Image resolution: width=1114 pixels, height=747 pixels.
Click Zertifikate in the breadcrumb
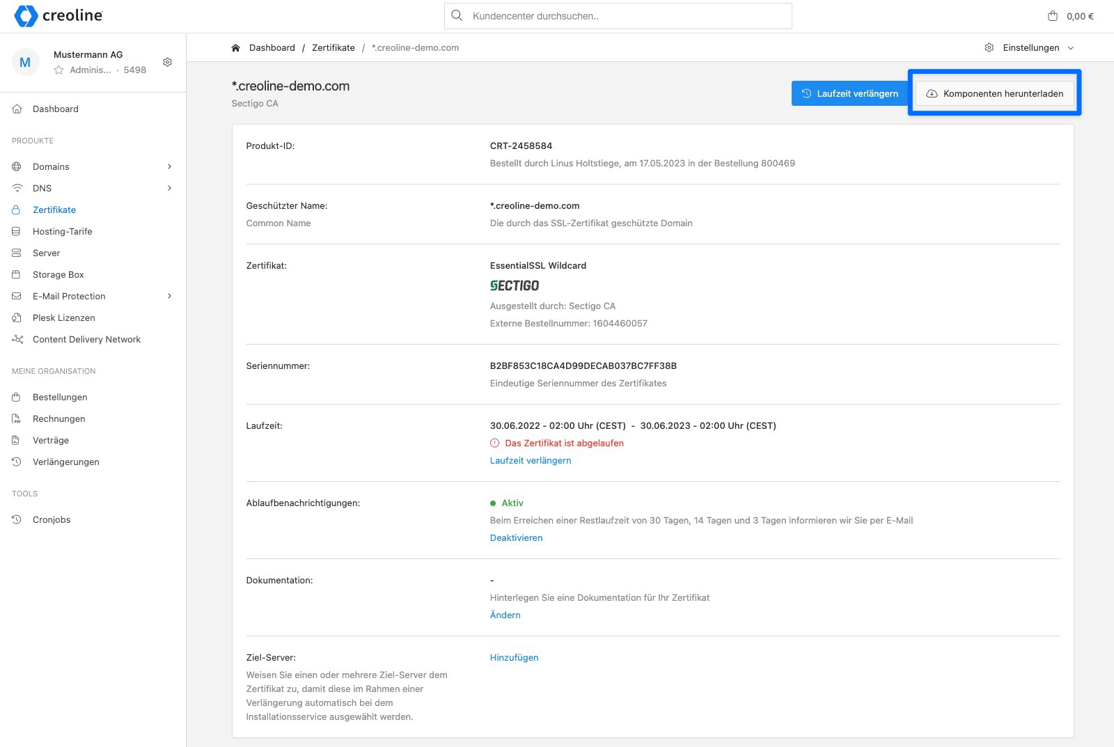[334, 47]
